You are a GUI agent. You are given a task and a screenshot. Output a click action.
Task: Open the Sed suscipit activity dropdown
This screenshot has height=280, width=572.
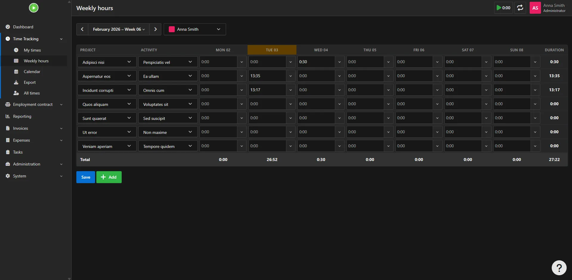[168, 118]
